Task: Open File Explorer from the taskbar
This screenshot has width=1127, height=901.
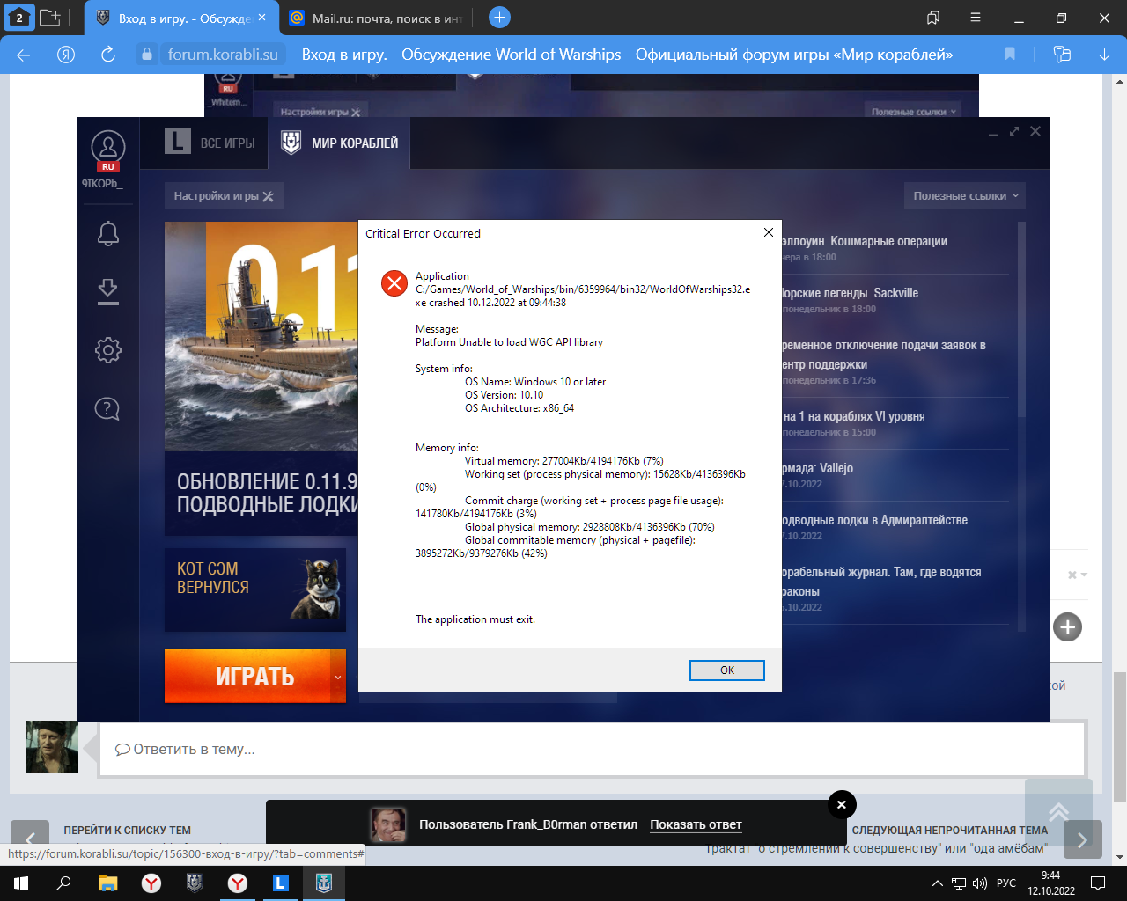Action: point(107,883)
